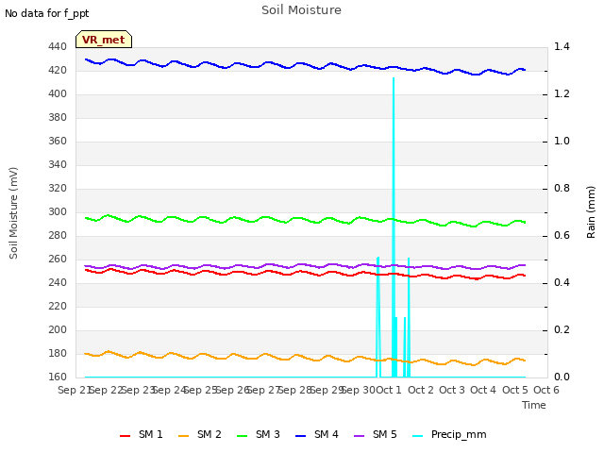Click the 440 left axis label
Viewport: 604px width, 453px height.
58,46
